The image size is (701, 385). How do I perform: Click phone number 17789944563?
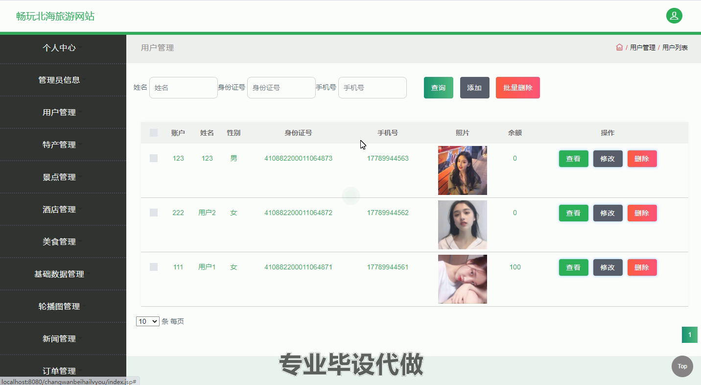coord(388,158)
